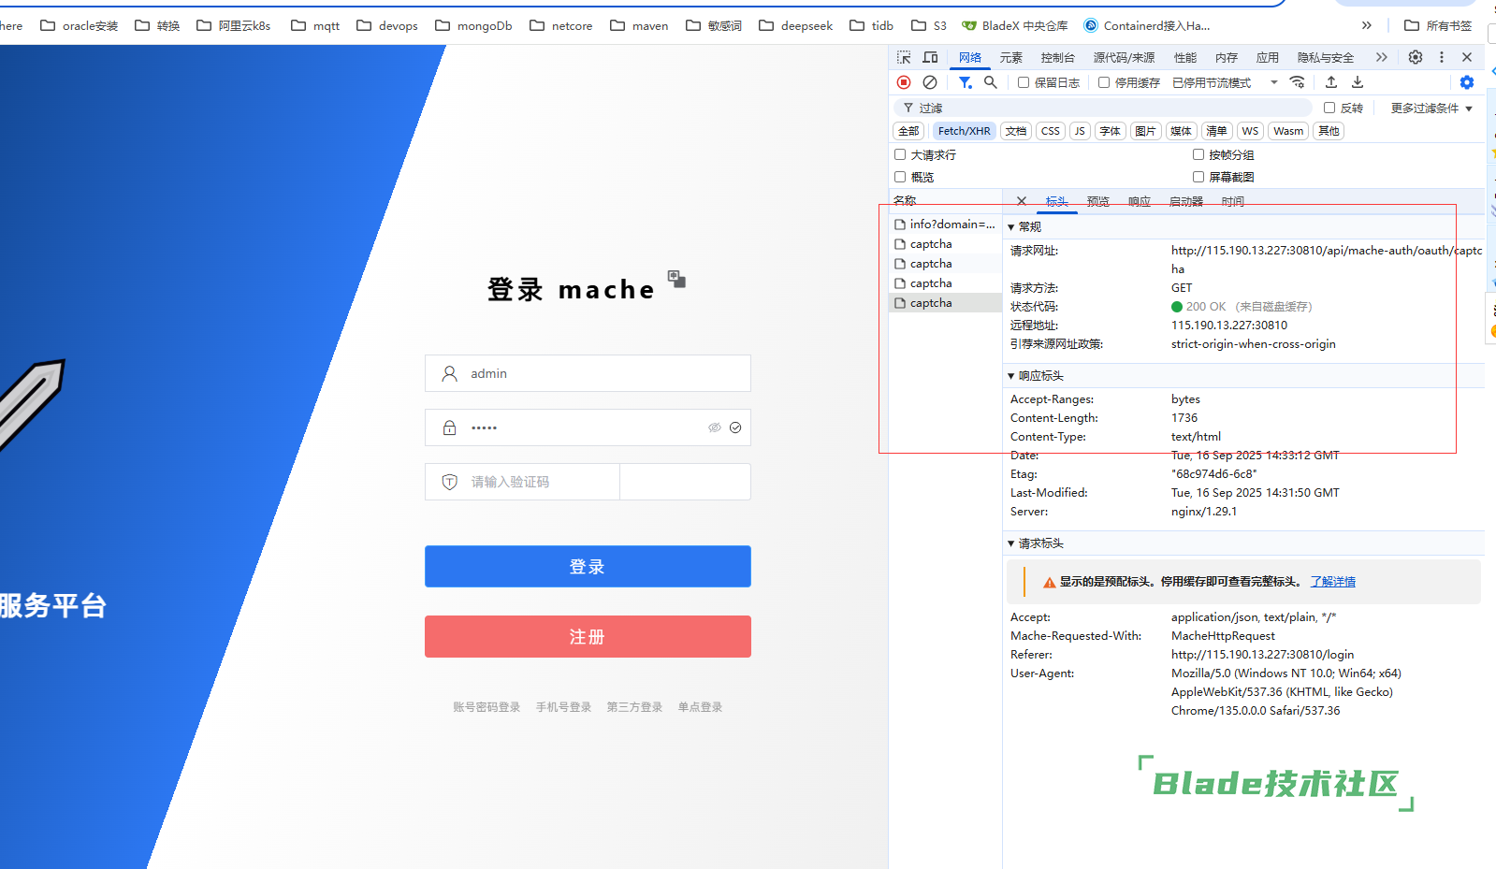The width and height of the screenshot is (1496, 869).
Task: Enable the 停用缓存 checkbox
Action: click(x=1104, y=82)
